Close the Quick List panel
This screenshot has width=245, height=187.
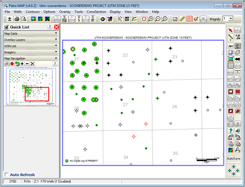(x=57, y=27)
